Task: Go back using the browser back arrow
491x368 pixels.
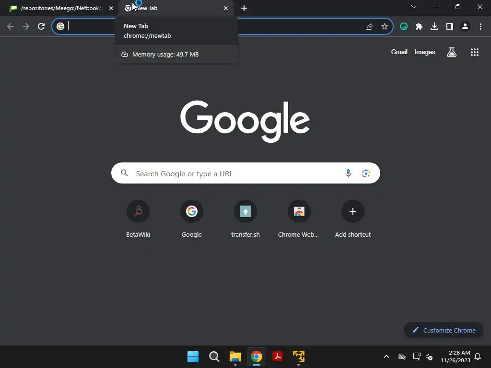Action: click(11, 26)
